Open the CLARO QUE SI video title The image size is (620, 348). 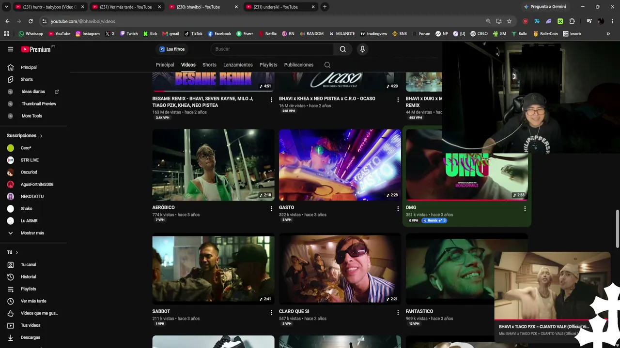294,311
